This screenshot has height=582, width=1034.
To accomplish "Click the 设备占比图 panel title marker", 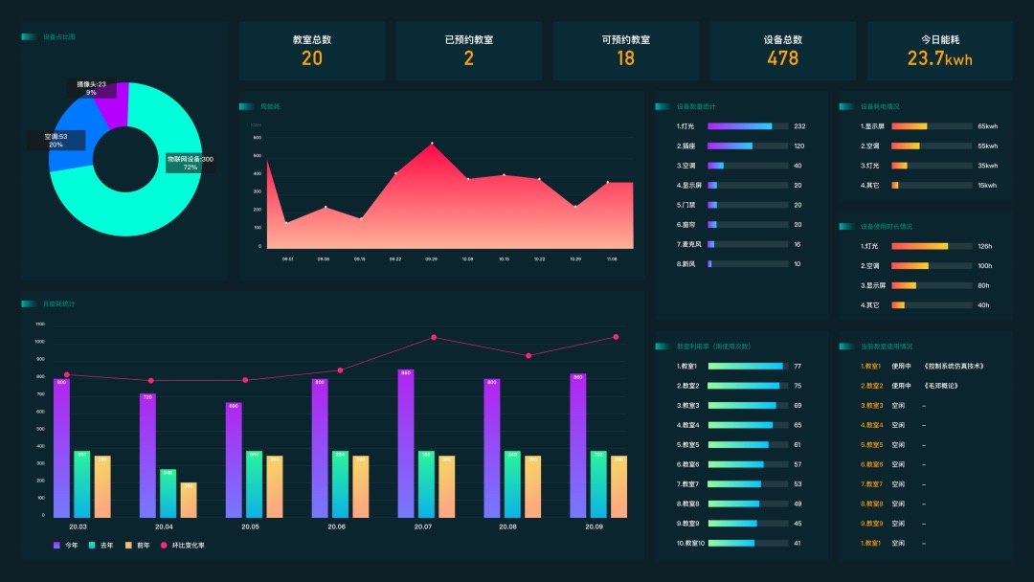I will [31, 37].
